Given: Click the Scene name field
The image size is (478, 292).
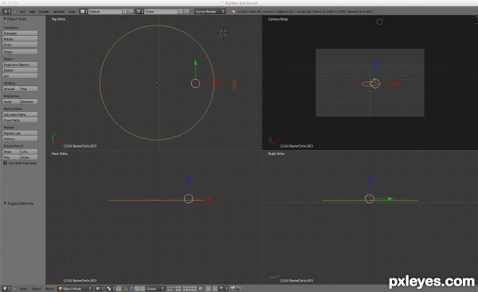Looking at the screenshot, I should (x=161, y=11).
